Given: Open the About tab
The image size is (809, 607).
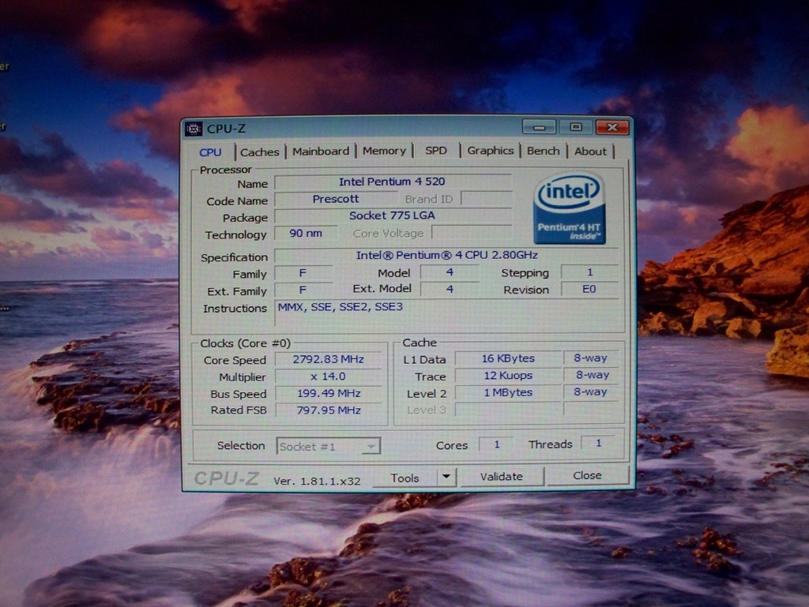Looking at the screenshot, I should 590,152.
